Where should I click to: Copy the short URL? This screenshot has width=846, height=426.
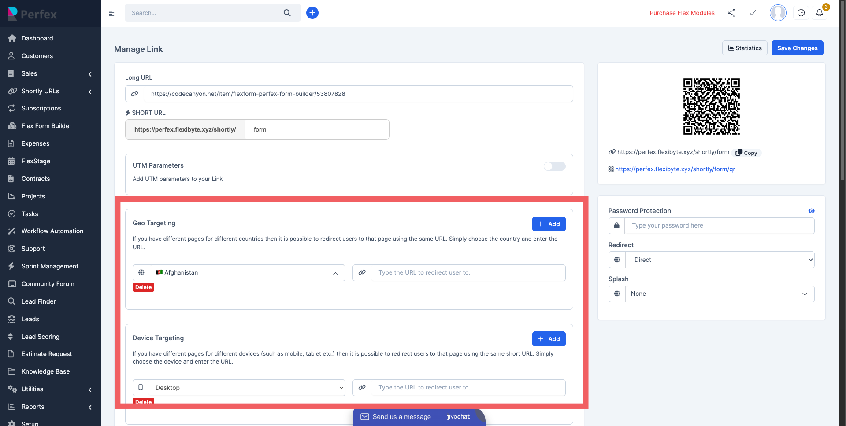pos(746,153)
